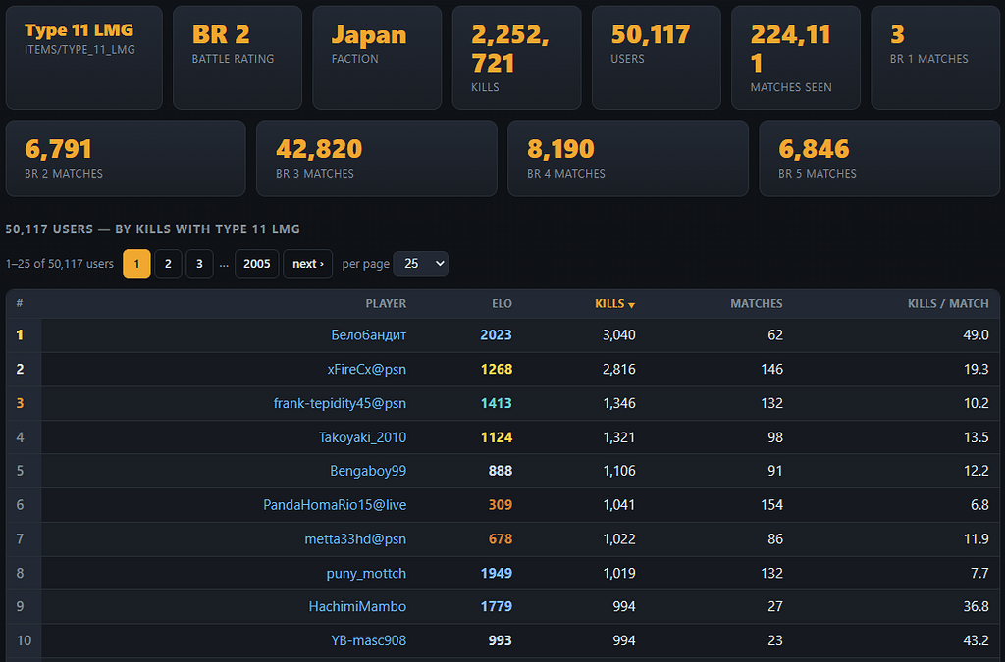Open PandaHomaRio15@live player link
Viewport: 1005px width, 662px height.
(335, 504)
